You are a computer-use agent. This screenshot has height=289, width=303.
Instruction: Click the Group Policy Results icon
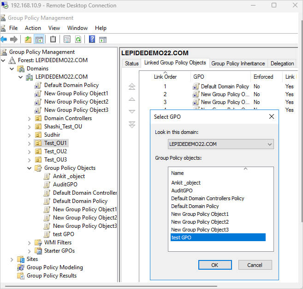[21, 276]
